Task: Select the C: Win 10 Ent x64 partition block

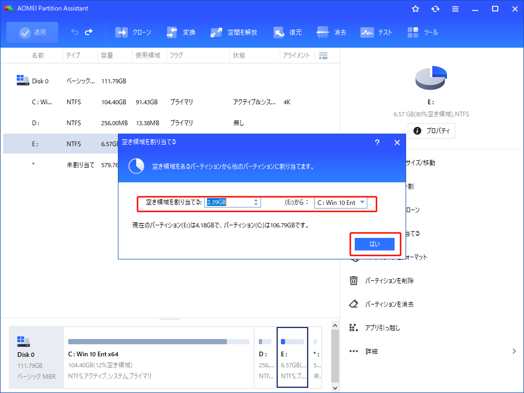Action: tap(159, 357)
